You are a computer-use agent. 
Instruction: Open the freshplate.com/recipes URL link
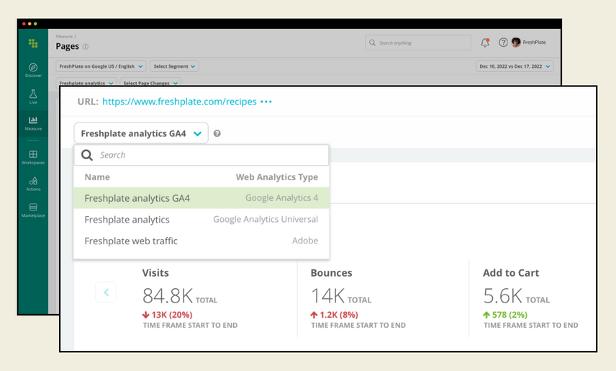[x=179, y=102]
